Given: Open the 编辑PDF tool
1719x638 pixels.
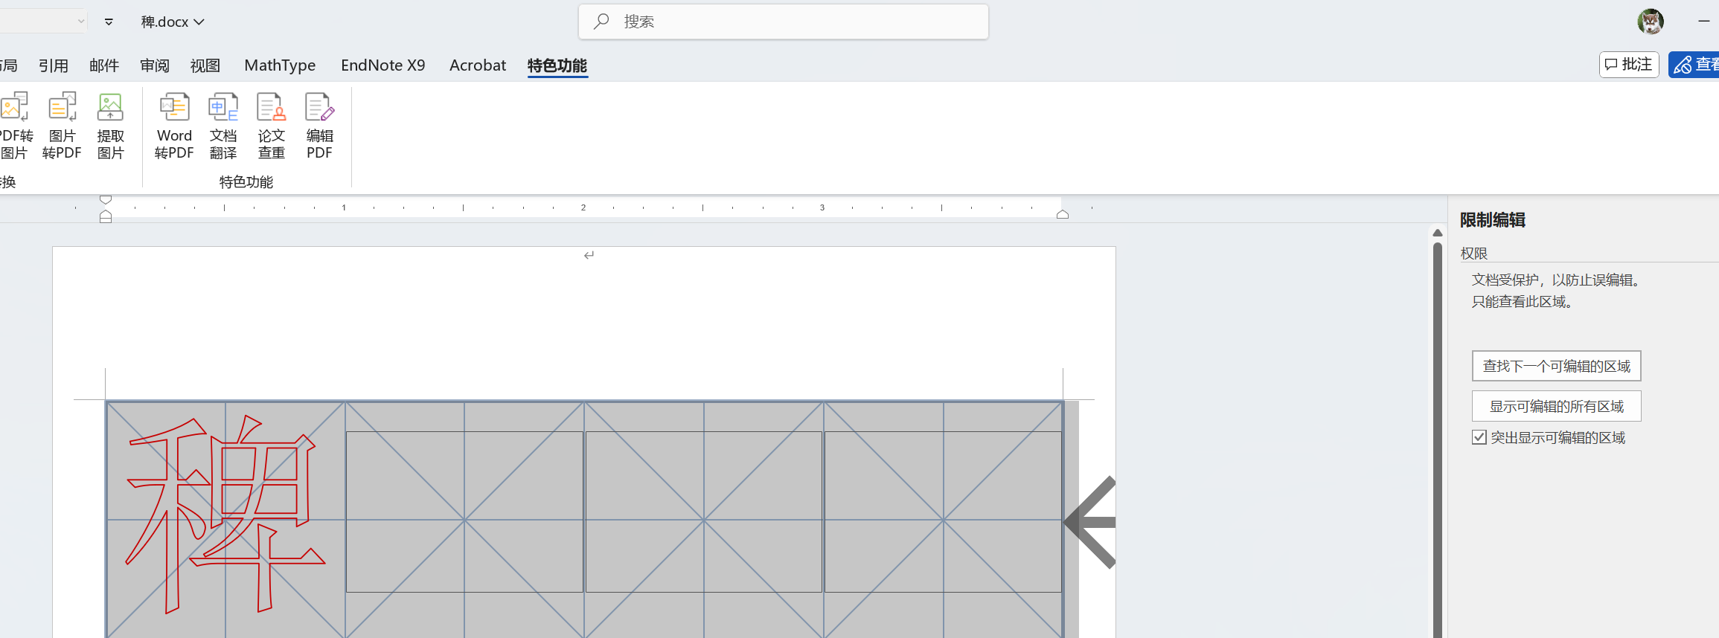Looking at the screenshot, I should (319, 125).
